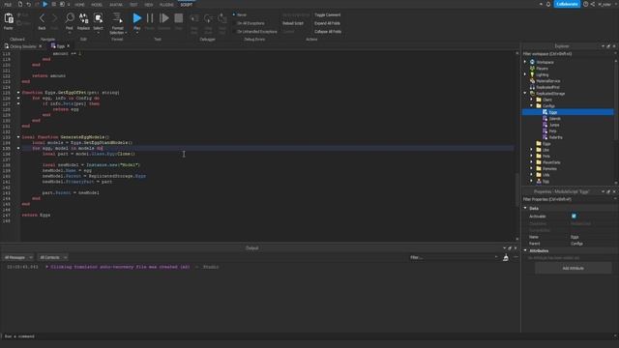The width and height of the screenshot is (619, 348).
Task: Click the notifications bell icon
Action: coord(548,4)
